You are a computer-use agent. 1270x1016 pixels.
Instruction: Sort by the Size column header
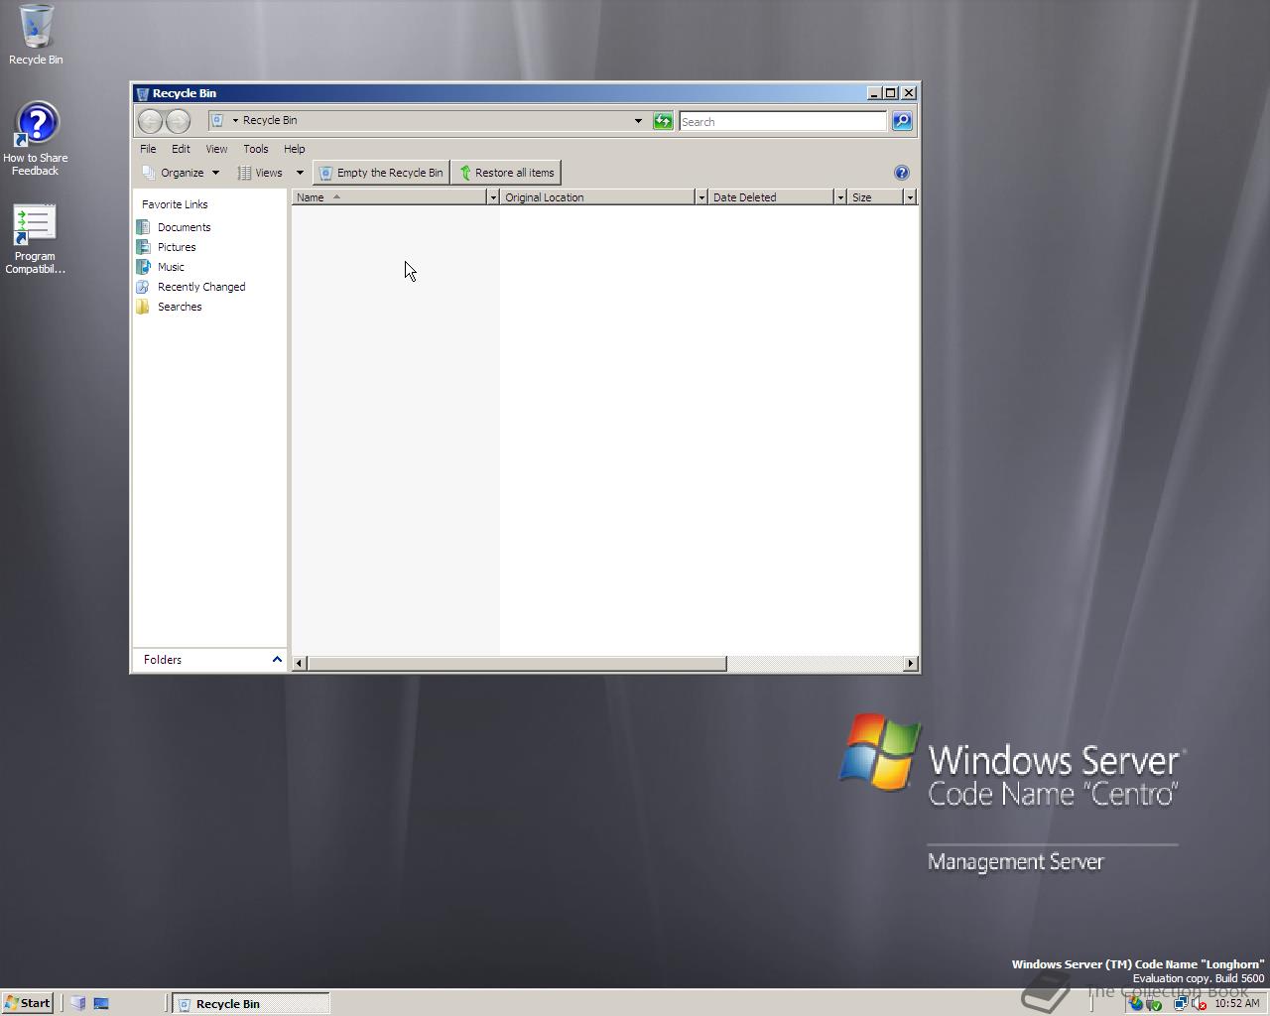(x=875, y=197)
